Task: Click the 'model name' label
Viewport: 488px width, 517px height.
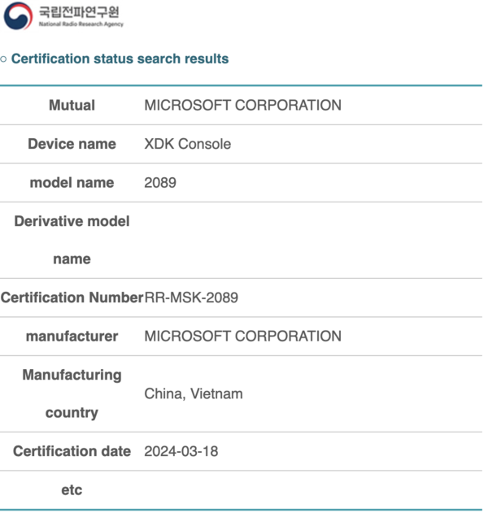Action: [72, 182]
